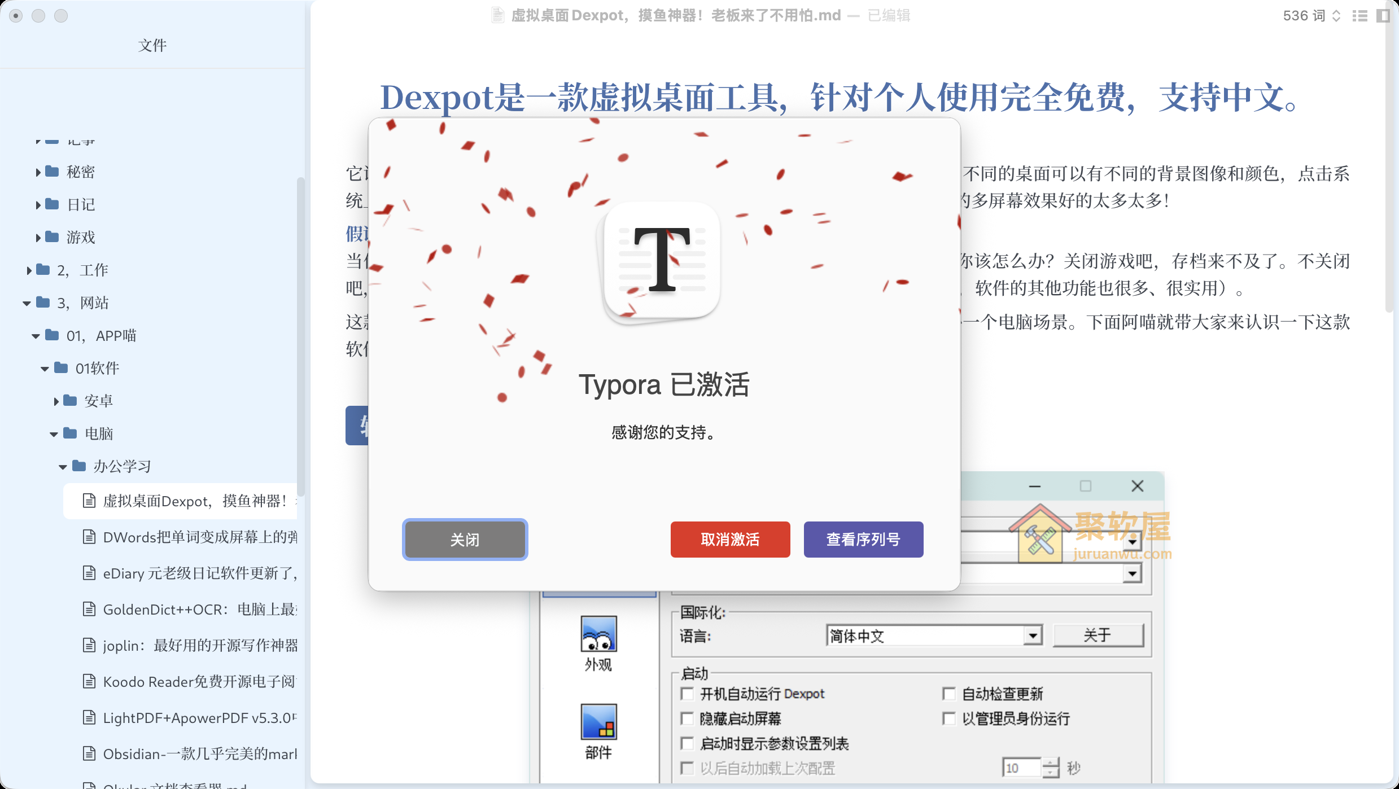Enable 开机自动运行 Dexpot checkbox

687,694
